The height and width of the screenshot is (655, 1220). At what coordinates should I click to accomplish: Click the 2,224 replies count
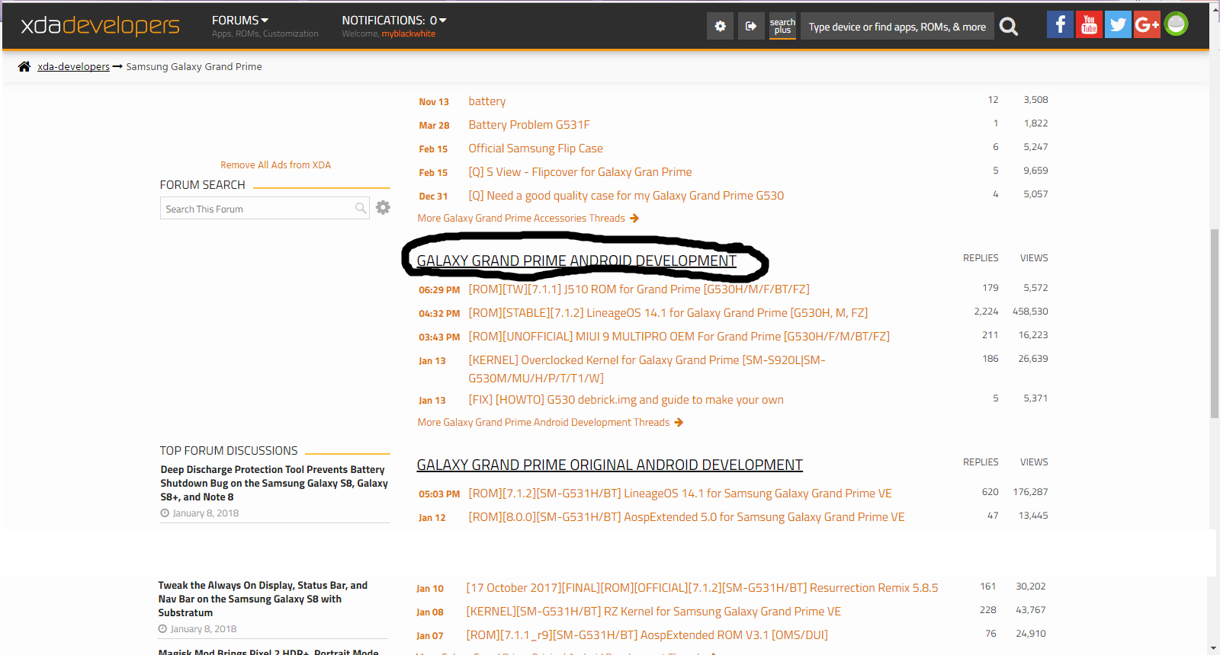[986, 312]
